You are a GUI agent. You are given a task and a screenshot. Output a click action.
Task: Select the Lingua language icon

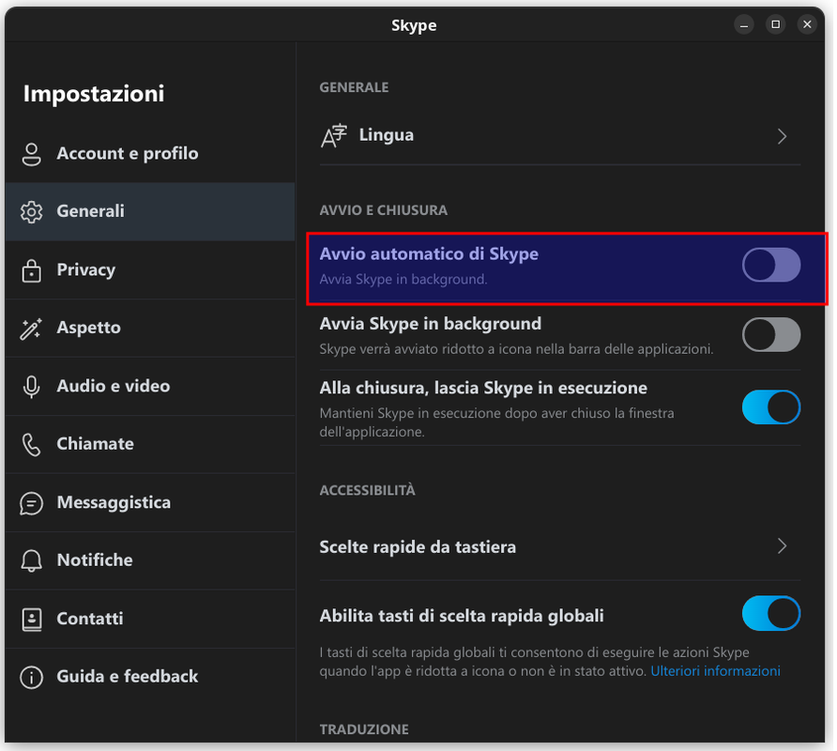[334, 136]
